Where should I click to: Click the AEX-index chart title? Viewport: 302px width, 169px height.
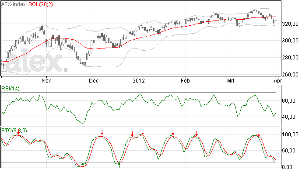pyautogui.click(x=13, y=4)
